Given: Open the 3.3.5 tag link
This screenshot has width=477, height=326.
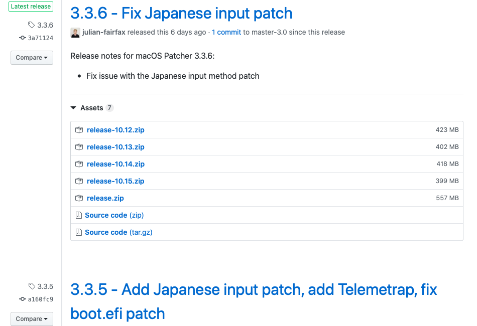Looking at the screenshot, I should tap(44, 286).
